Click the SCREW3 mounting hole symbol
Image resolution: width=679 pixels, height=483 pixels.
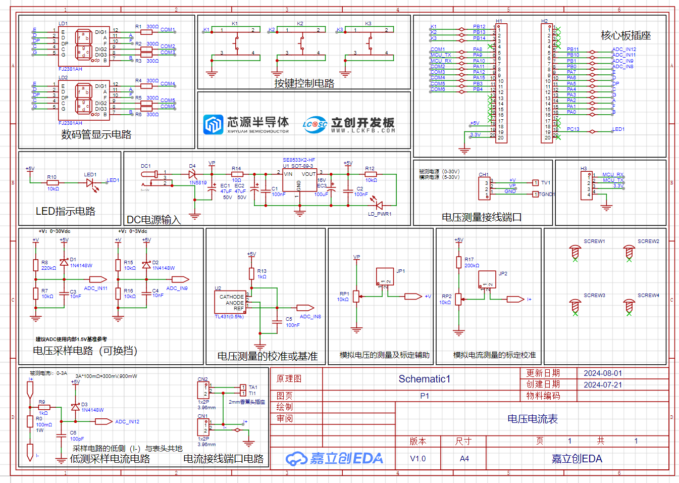coord(575,307)
